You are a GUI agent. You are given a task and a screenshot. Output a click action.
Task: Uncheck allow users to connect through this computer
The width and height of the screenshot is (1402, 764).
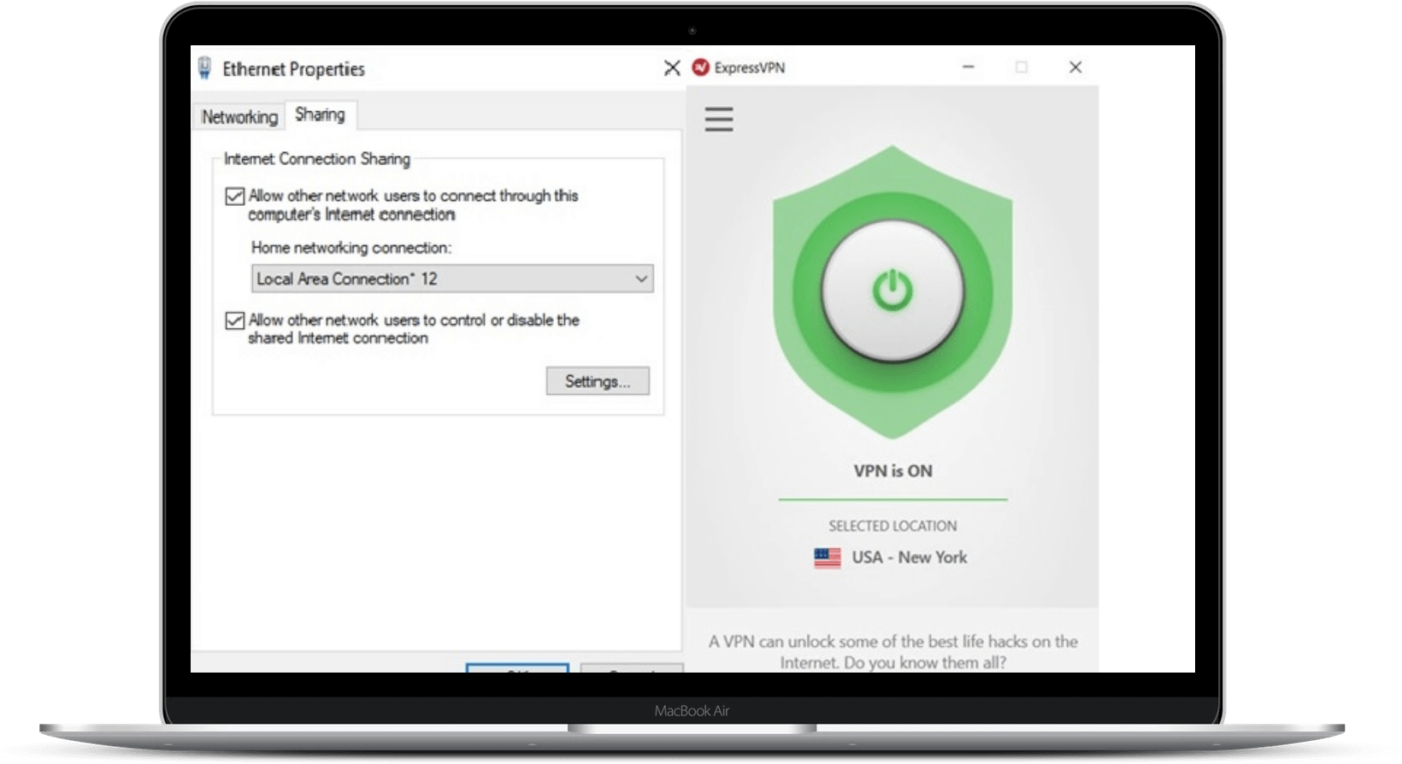click(x=235, y=197)
